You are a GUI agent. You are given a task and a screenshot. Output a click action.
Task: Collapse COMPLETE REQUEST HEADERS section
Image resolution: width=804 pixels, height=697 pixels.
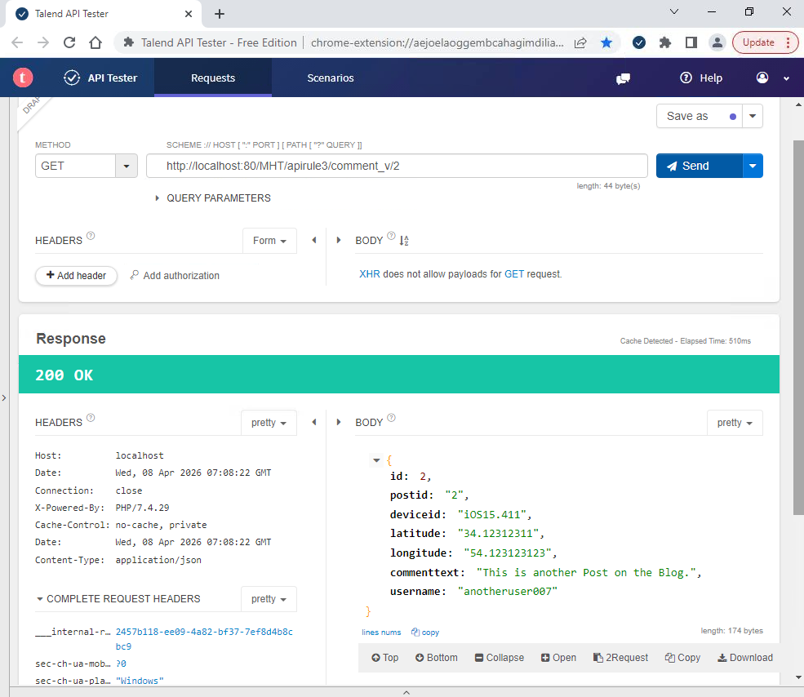pos(40,599)
